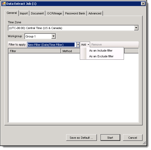Click the Data Extract Job title bar icon

click(x=4, y=4)
